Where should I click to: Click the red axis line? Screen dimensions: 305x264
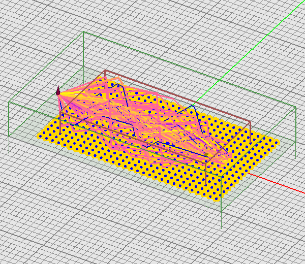point(276,183)
